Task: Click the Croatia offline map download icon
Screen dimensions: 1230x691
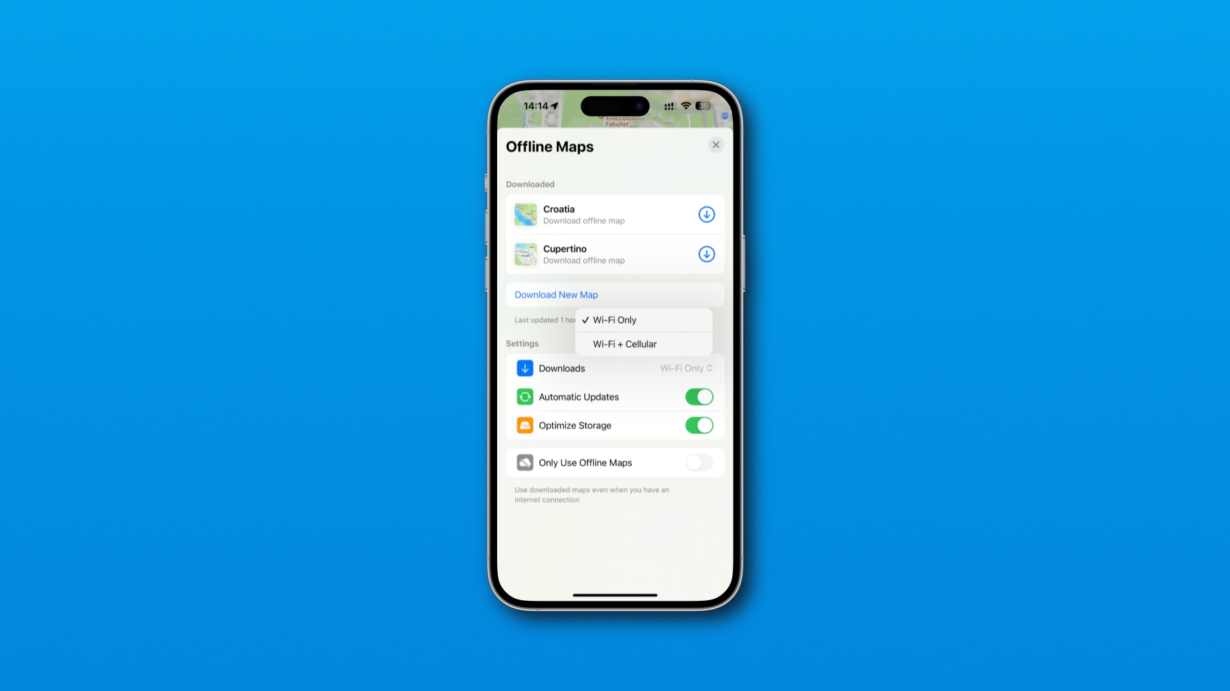Action: click(706, 214)
